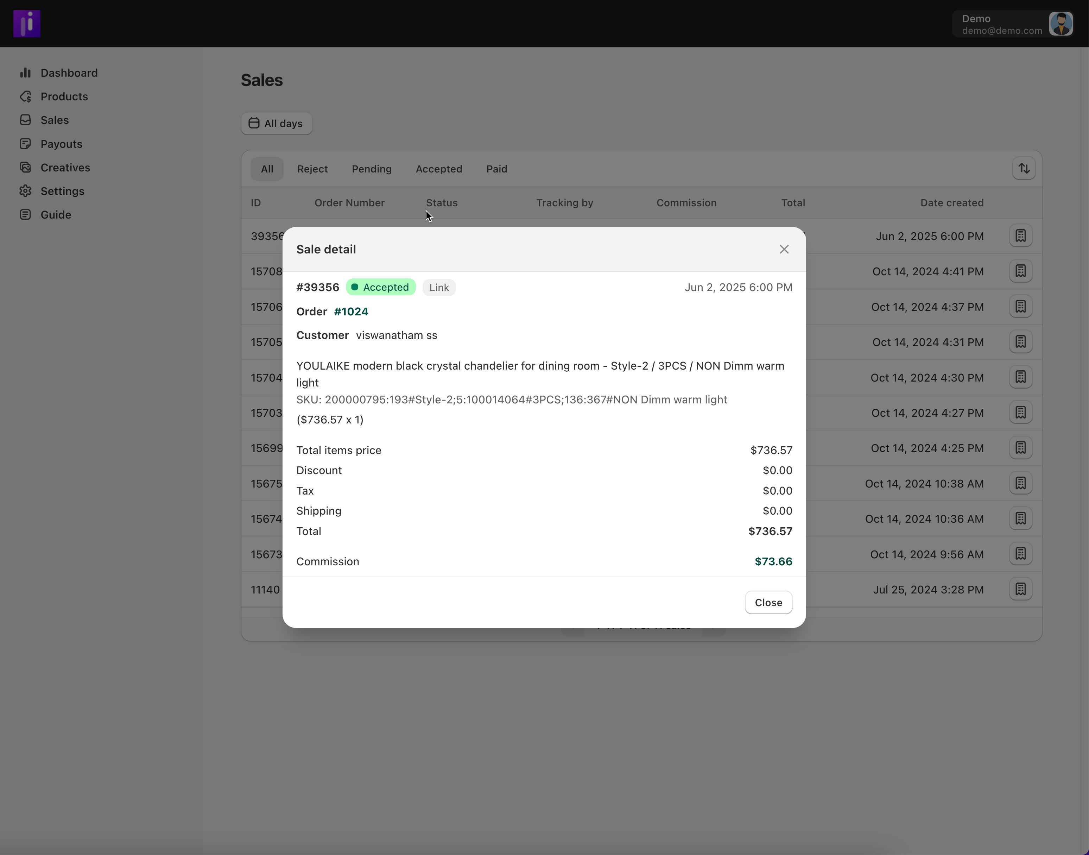
Task: Go to Sales in sidebar
Action: (55, 120)
